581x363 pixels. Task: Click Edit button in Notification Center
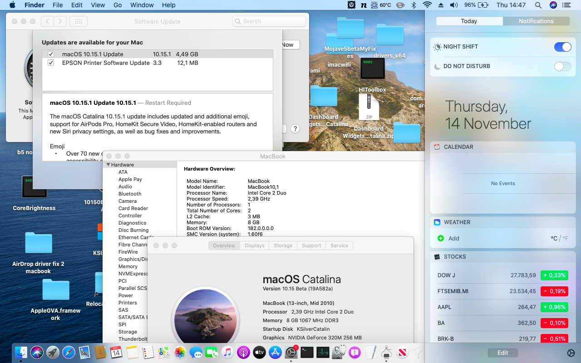tap(502, 353)
